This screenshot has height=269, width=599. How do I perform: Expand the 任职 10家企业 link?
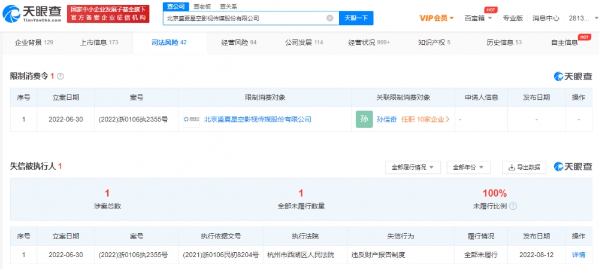pos(425,120)
